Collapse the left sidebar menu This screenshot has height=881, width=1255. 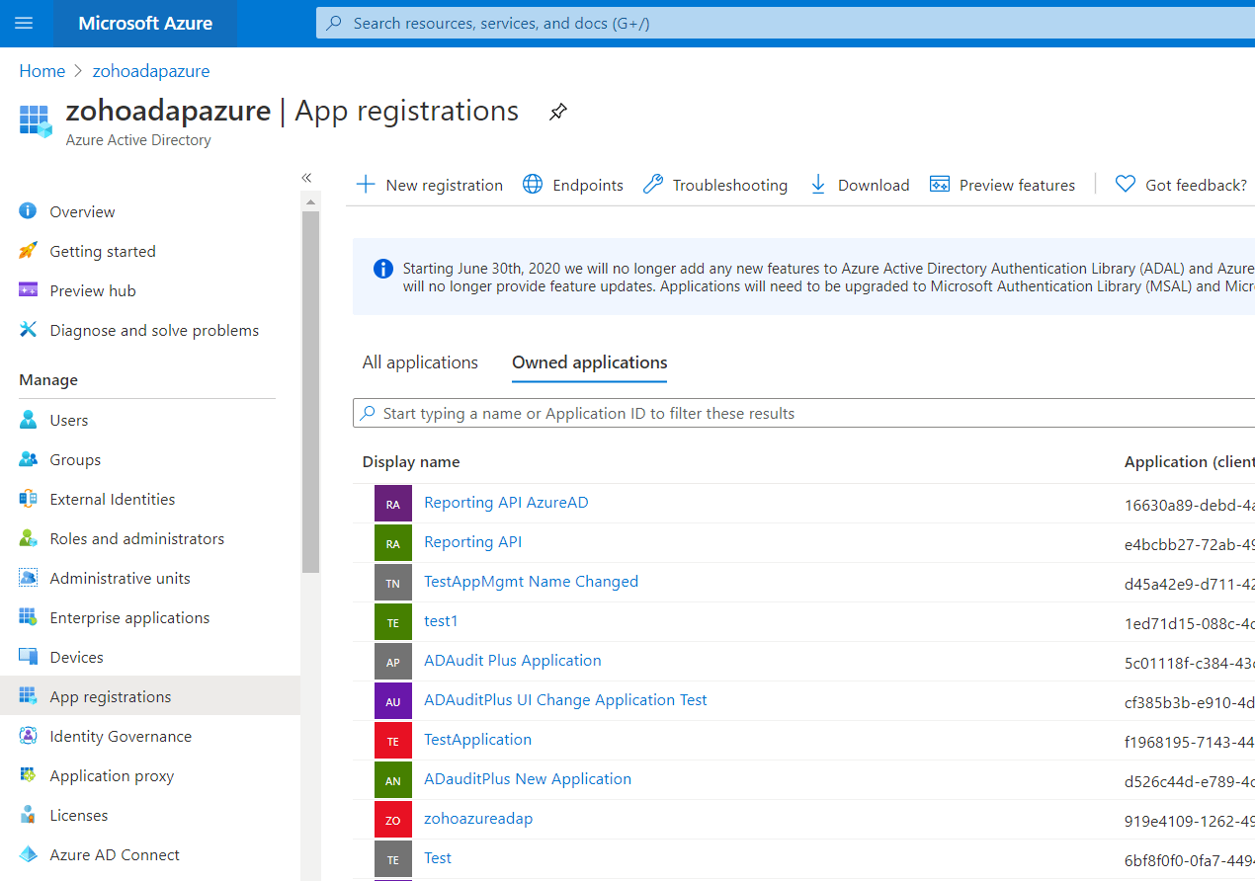[306, 178]
